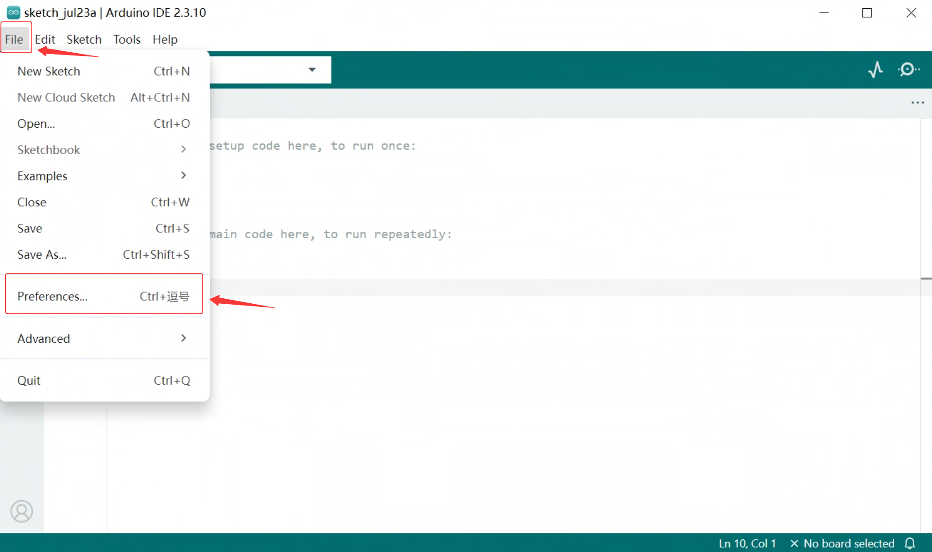
Task: Click the editor vertical scrollbar
Action: 926,325
